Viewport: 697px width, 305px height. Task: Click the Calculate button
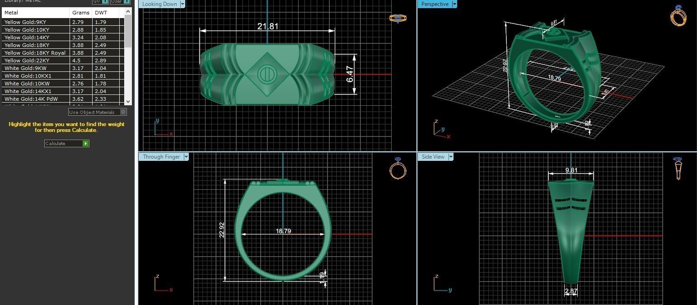pos(67,143)
